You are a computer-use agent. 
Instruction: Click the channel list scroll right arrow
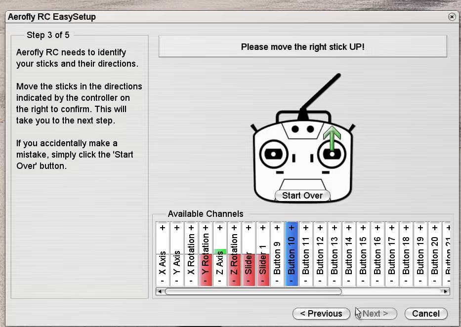(x=446, y=291)
